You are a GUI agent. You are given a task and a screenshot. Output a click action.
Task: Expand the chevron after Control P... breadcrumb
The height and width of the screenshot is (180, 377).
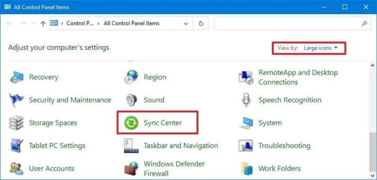point(98,23)
